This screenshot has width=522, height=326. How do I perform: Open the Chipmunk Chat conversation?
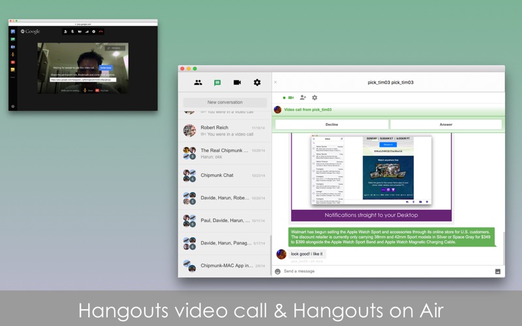225,175
